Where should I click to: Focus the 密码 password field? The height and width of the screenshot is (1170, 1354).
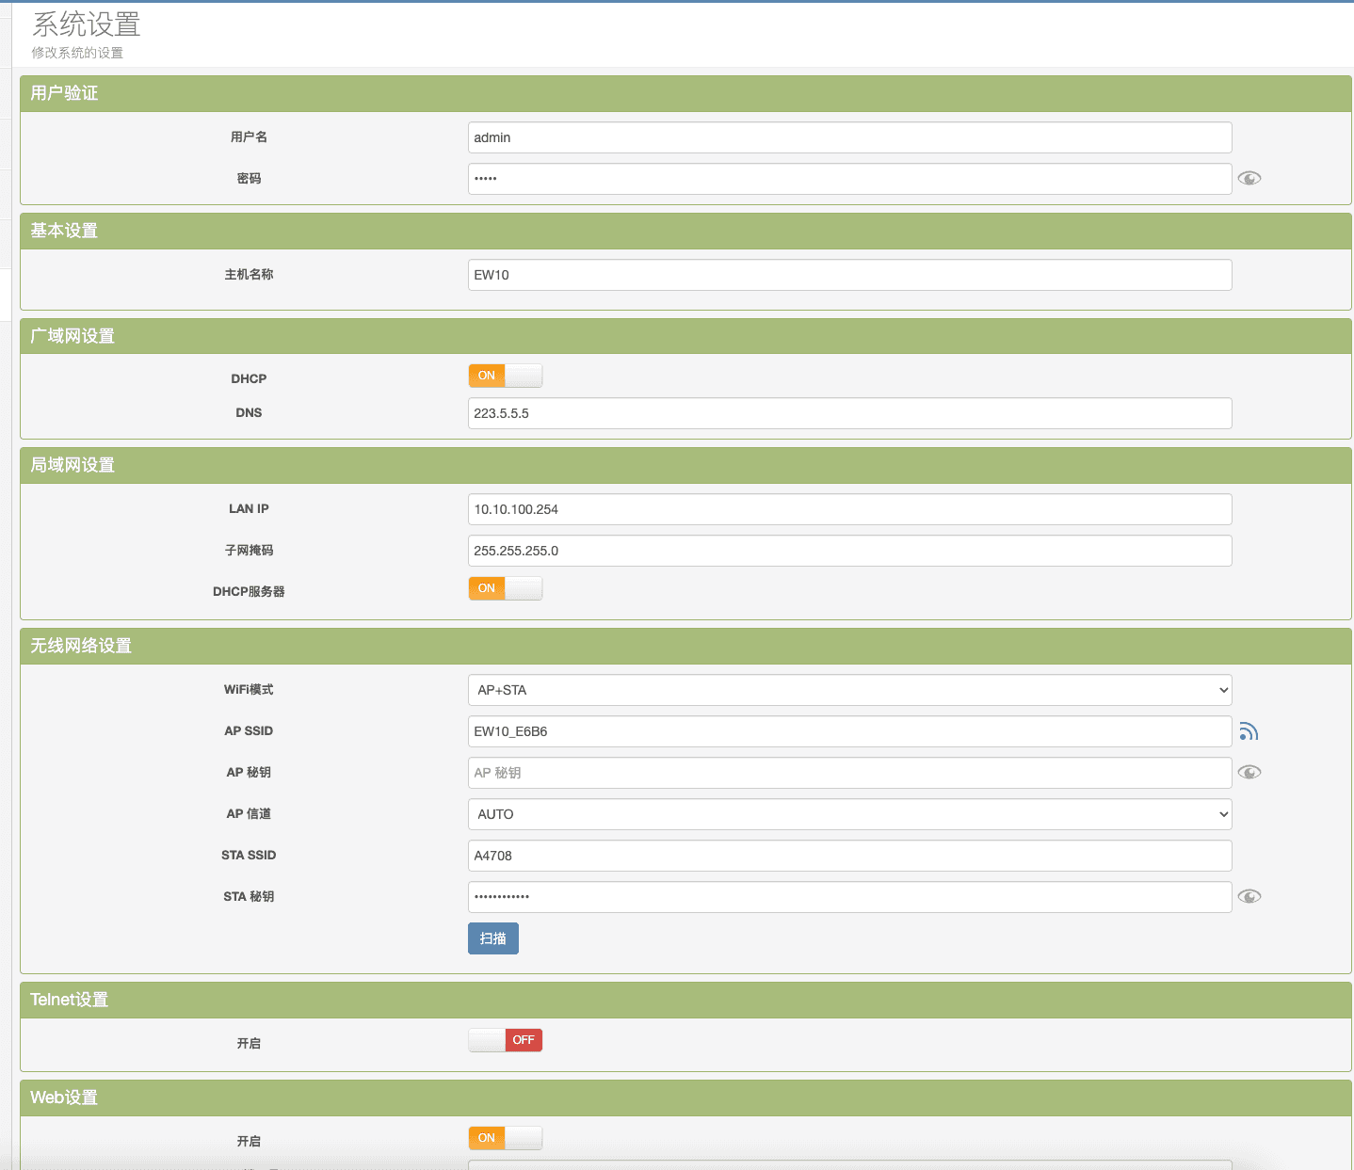pyautogui.click(x=849, y=179)
